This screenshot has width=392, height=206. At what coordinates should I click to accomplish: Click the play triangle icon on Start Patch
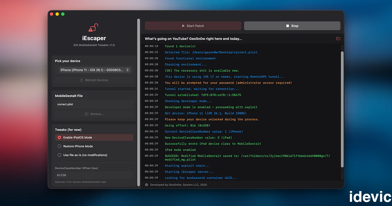pos(183,26)
